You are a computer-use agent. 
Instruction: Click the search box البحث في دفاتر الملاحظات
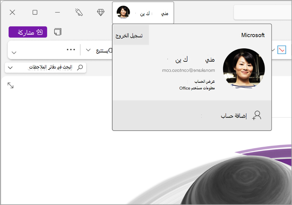tap(45, 67)
